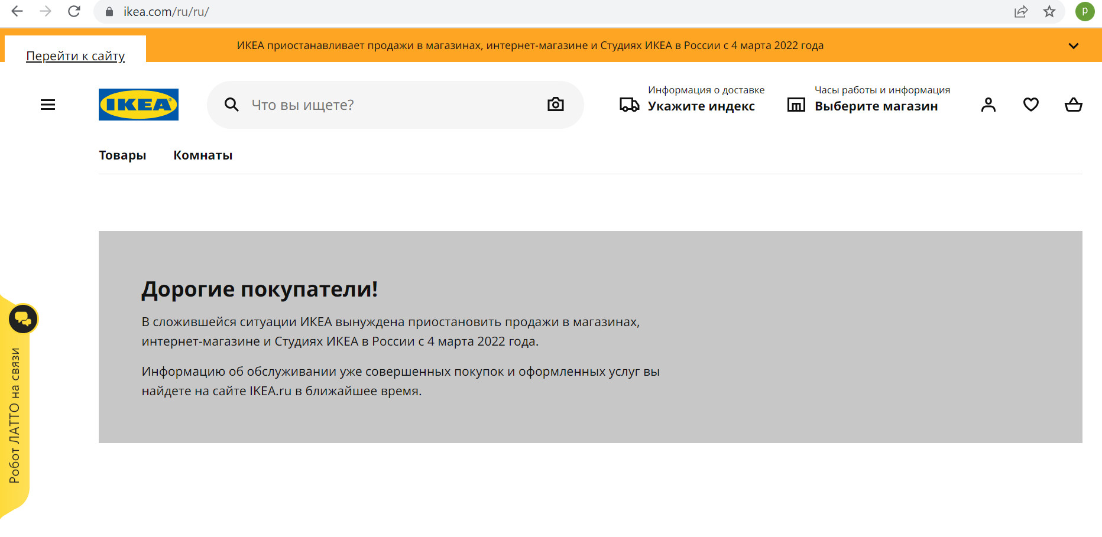Expand the orange announcement banner chevron
Image resolution: width=1102 pixels, height=537 pixels.
click(x=1074, y=45)
